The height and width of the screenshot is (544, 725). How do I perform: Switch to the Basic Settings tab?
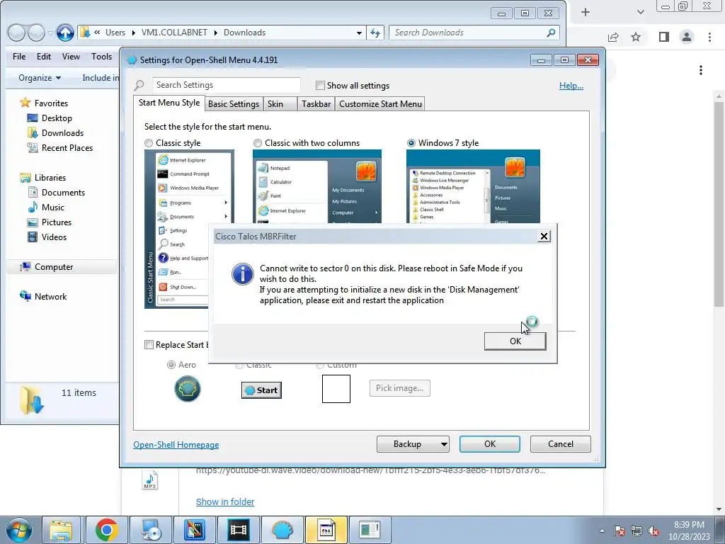pyautogui.click(x=234, y=103)
